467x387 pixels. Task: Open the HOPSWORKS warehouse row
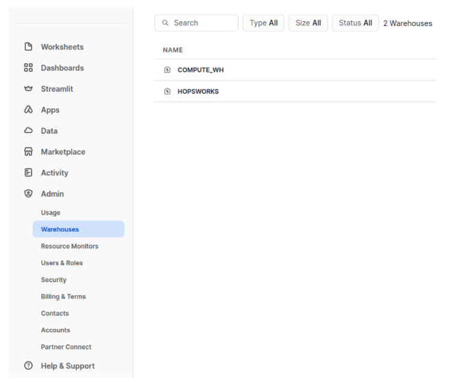(198, 91)
